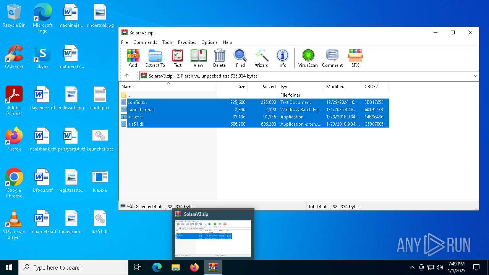Go up one folder level arrow

click(x=127, y=76)
